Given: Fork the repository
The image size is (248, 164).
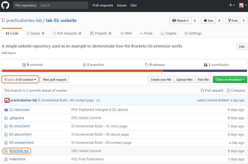Looking at the screenshot, I should [233, 20].
